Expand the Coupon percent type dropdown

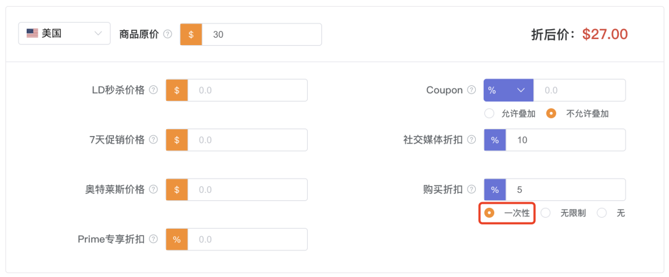(x=508, y=90)
